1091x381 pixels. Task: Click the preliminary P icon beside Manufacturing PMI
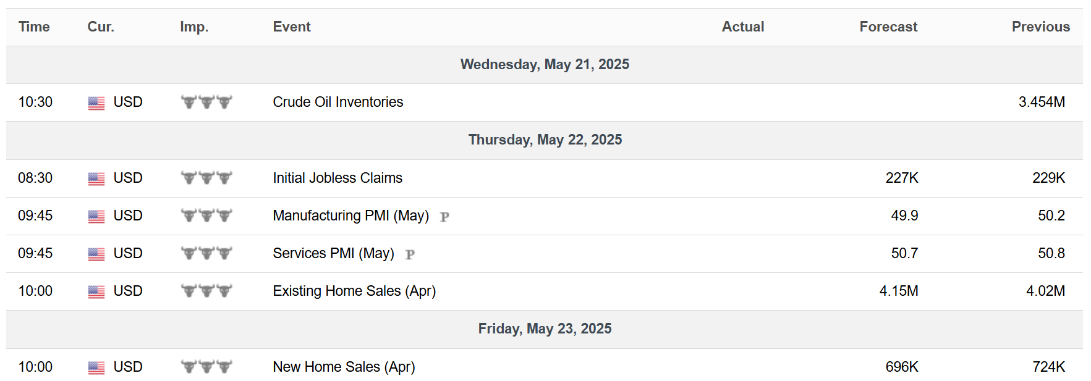pyautogui.click(x=444, y=217)
